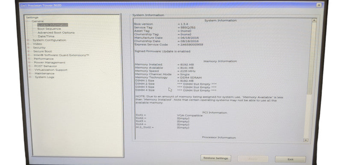
Task: Select the Video category label
Action: click(x=37, y=44)
